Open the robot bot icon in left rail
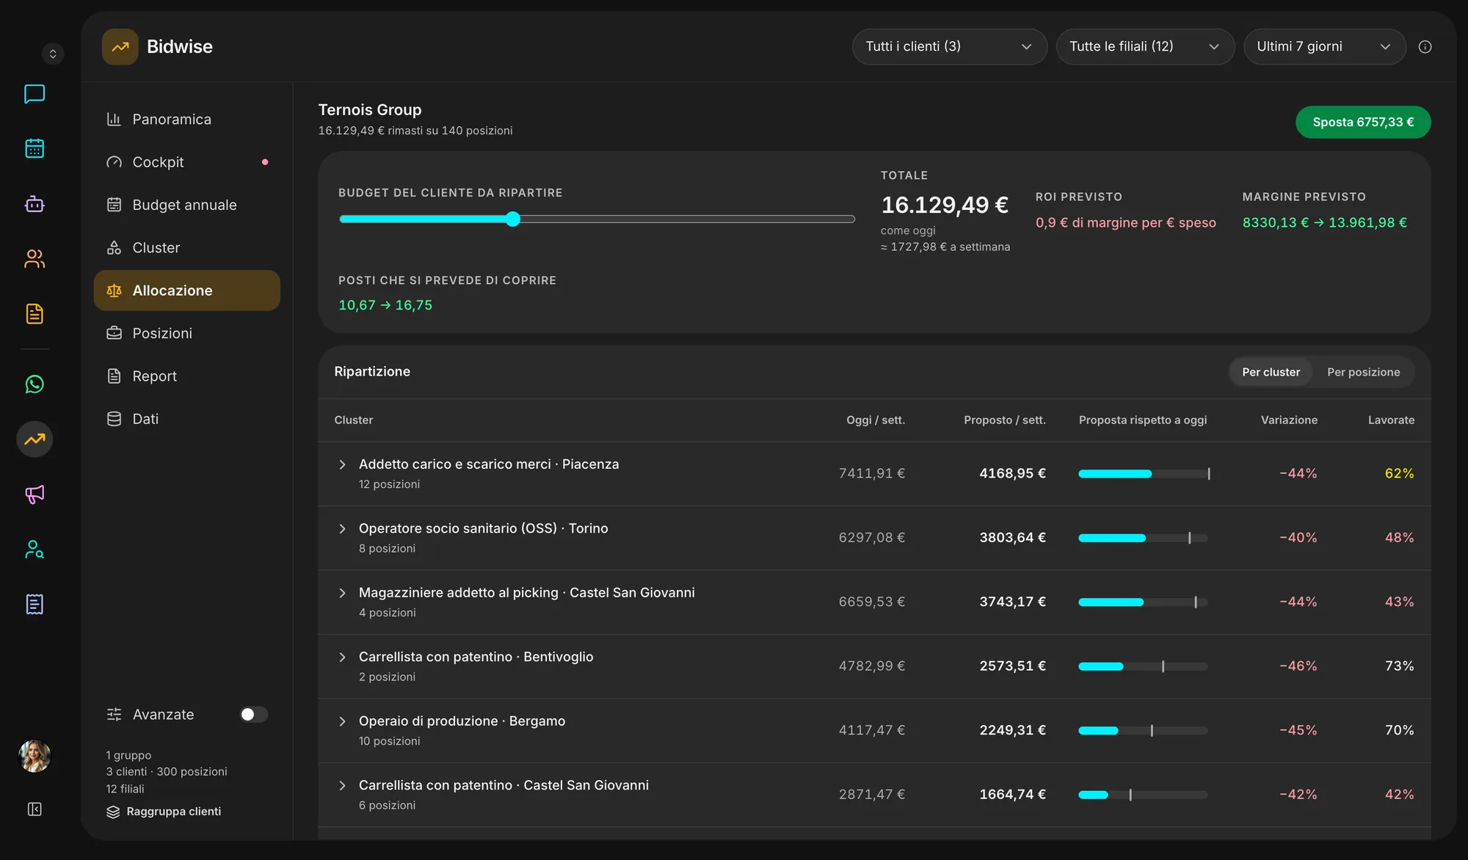The image size is (1468, 860). point(34,203)
